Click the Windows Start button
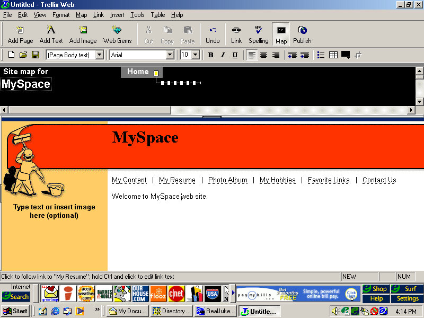 click(16, 311)
